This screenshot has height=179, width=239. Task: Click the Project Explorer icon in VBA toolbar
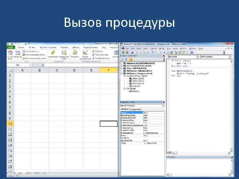tap(176, 52)
